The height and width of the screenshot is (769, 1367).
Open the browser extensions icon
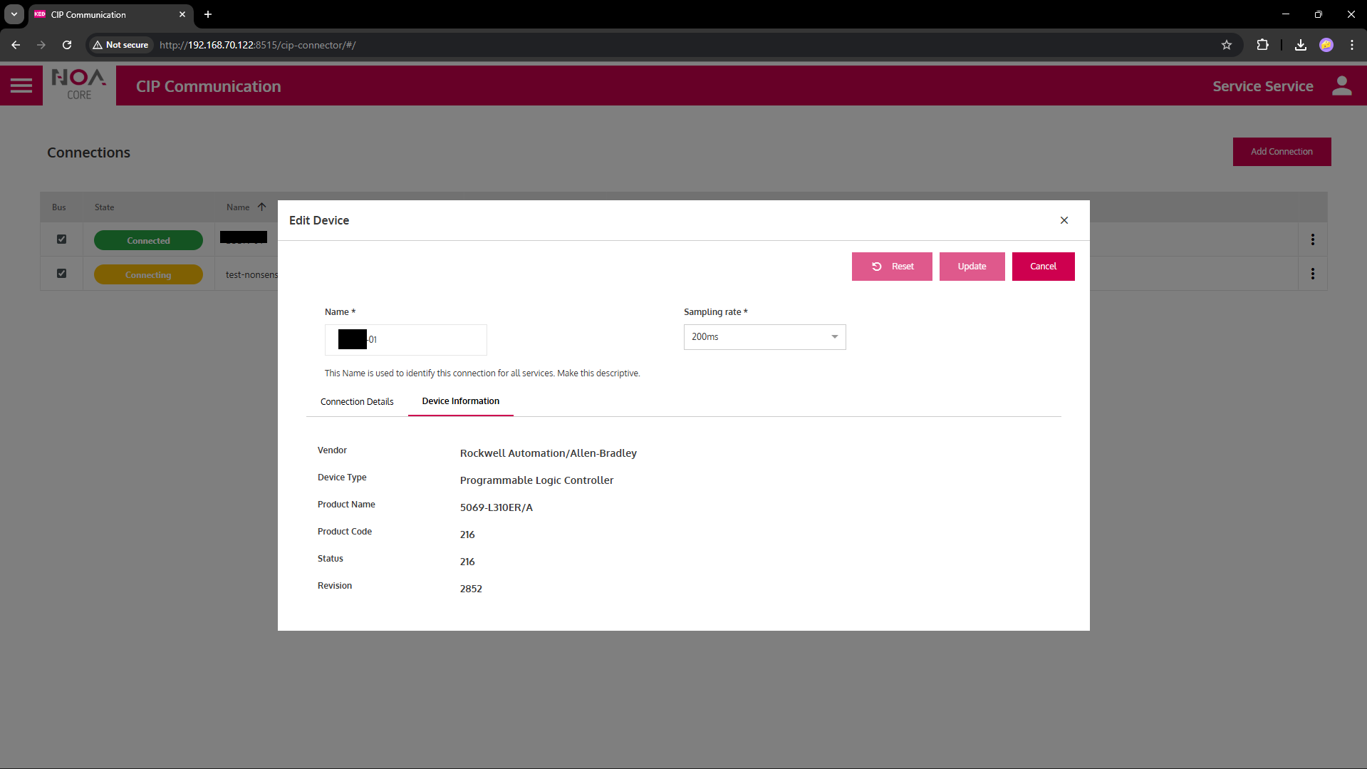point(1262,45)
